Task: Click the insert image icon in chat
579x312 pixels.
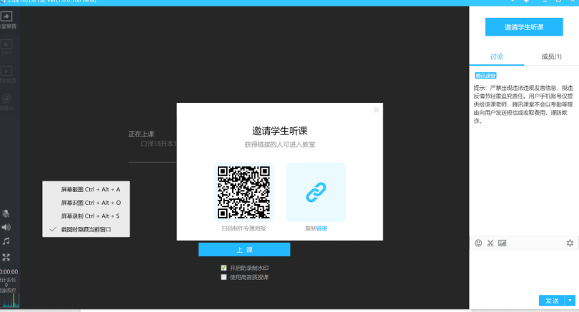Action: pyautogui.click(x=502, y=243)
